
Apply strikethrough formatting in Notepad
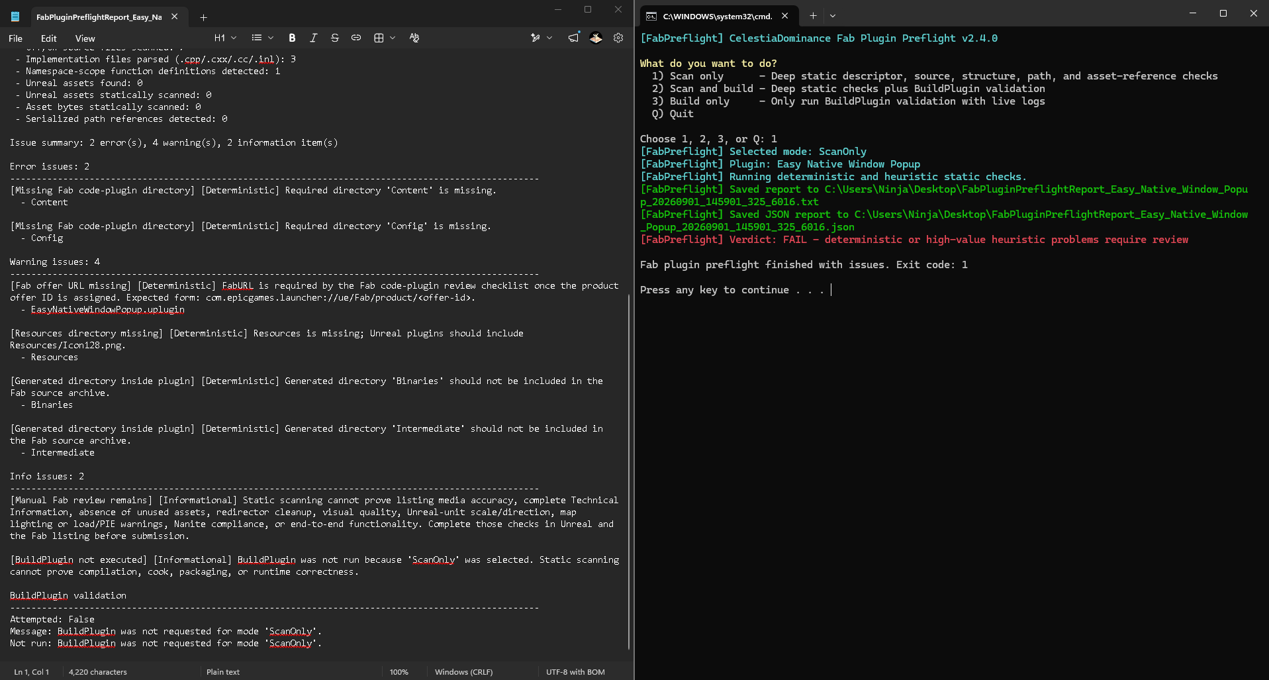334,38
